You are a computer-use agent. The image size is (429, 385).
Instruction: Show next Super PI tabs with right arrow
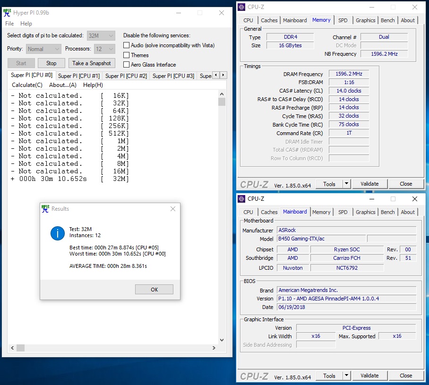pyautogui.click(x=223, y=75)
